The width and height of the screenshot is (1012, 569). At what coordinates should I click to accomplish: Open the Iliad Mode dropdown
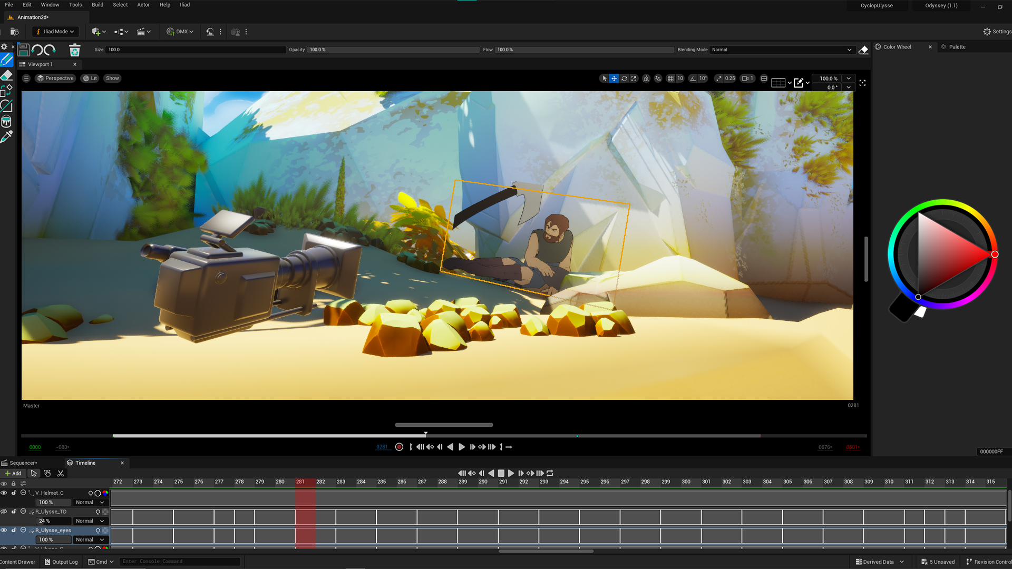point(55,32)
